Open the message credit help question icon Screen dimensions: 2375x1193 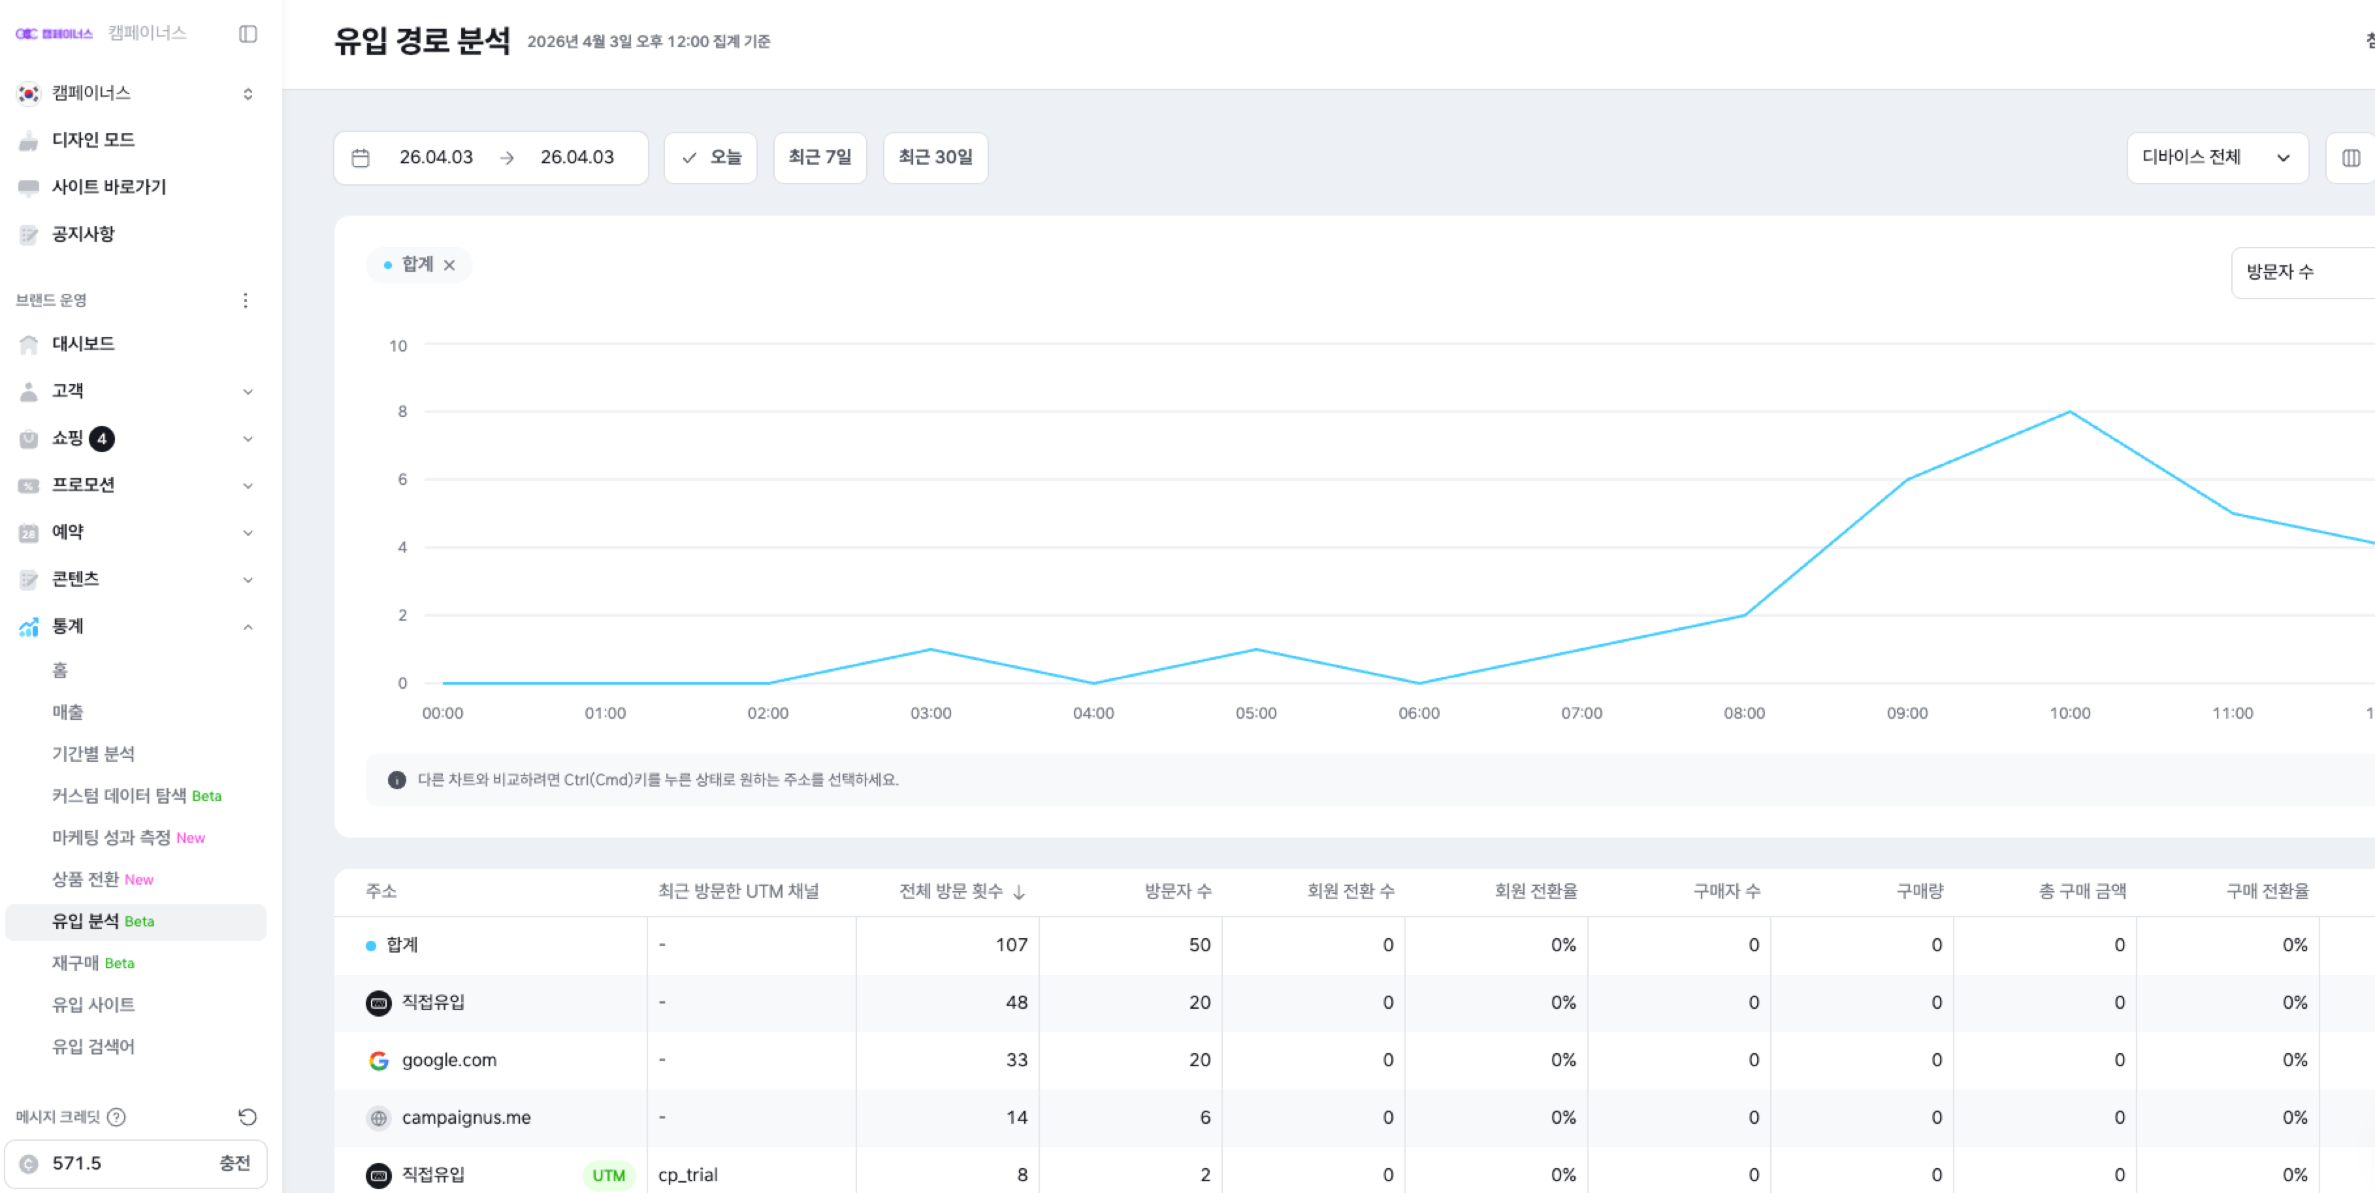click(x=116, y=1117)
